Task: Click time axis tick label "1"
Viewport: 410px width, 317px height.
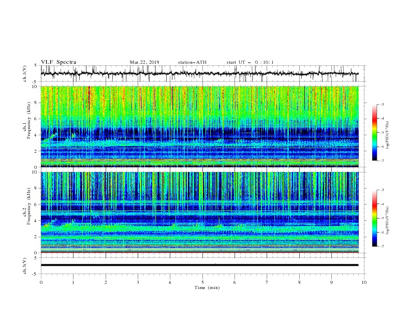Action: [x=73, y=282]
